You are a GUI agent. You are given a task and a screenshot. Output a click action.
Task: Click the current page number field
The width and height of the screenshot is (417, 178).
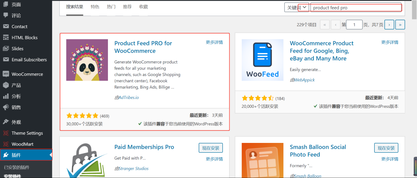click(x=354, y=25)
